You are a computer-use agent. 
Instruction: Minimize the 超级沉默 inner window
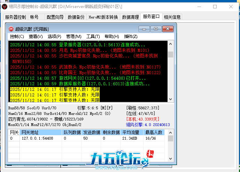click(145, 29)
